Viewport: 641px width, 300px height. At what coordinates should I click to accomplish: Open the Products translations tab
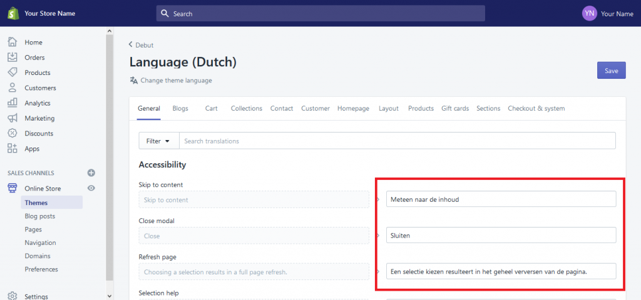[x=421, y=109]
